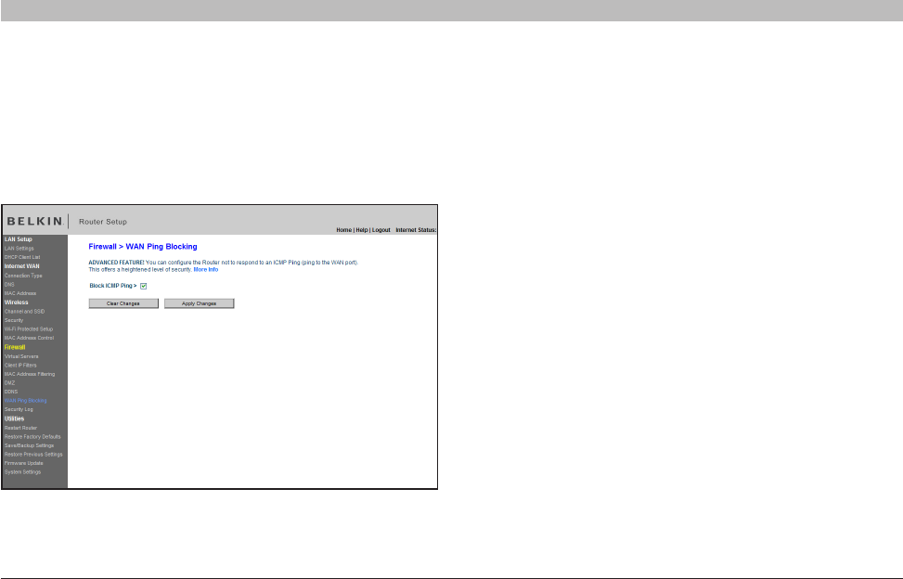Click the Block ICMP Ping label
The image size is (903, 579).
click(x=113, y=286)
